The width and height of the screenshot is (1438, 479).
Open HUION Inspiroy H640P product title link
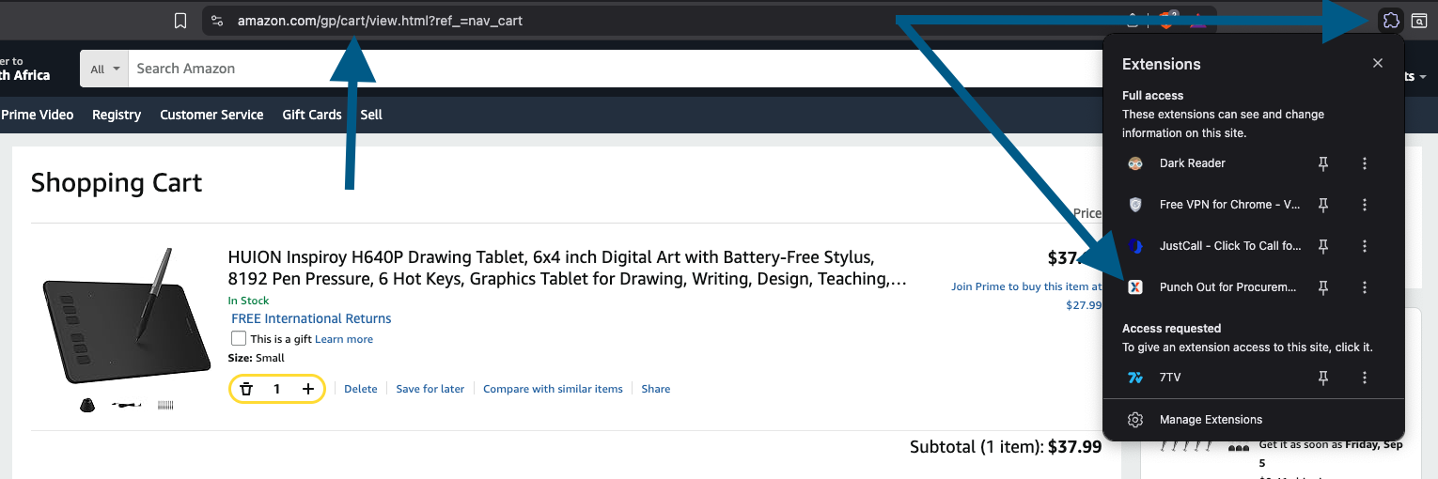tap(568, 268)
